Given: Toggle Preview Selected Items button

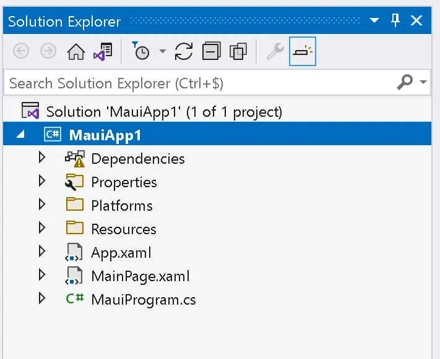Looking at the screenshot, I should 303,51.
